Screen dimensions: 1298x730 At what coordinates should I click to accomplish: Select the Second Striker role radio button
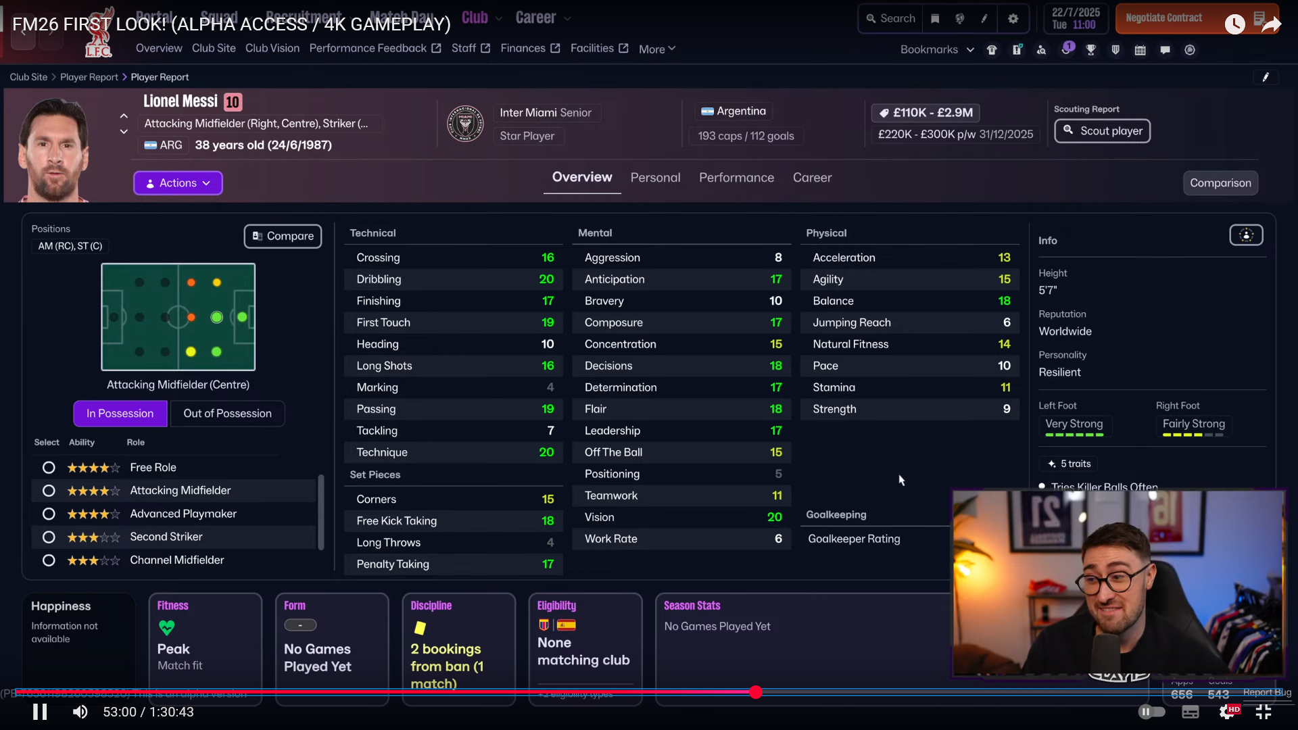(49, 537)
